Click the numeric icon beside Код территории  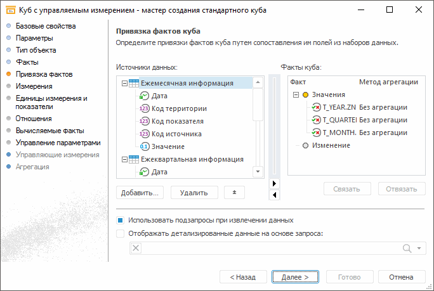point(144,108)
